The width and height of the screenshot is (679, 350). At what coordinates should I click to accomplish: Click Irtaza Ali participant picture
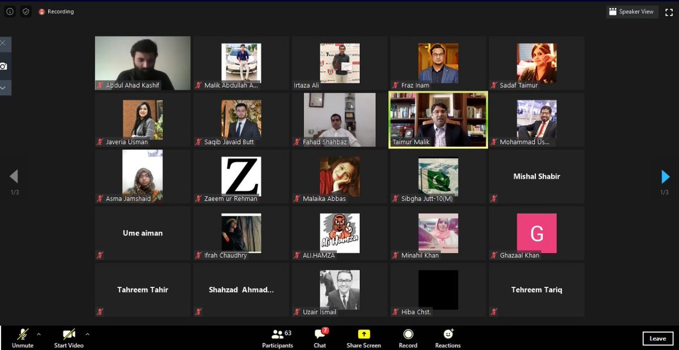pyautogui.click(x=339, y=63)
